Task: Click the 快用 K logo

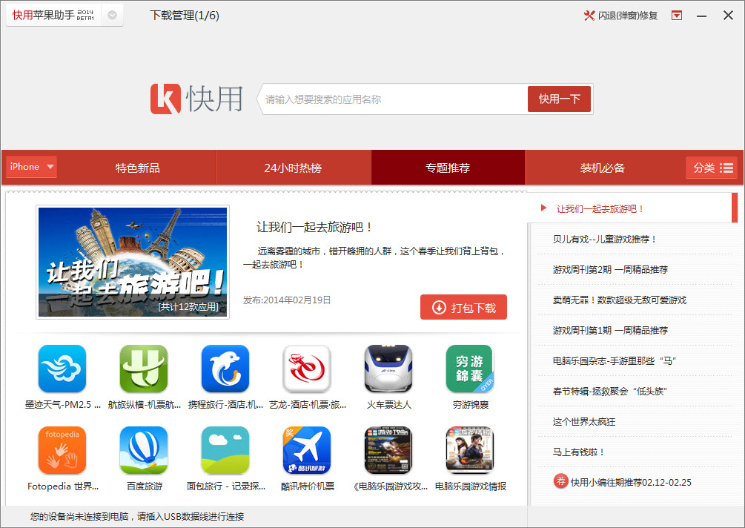Action: click(x=165, y=99)
